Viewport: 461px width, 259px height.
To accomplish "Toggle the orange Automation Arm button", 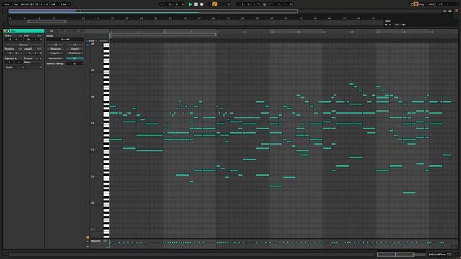I will [215, 4].
